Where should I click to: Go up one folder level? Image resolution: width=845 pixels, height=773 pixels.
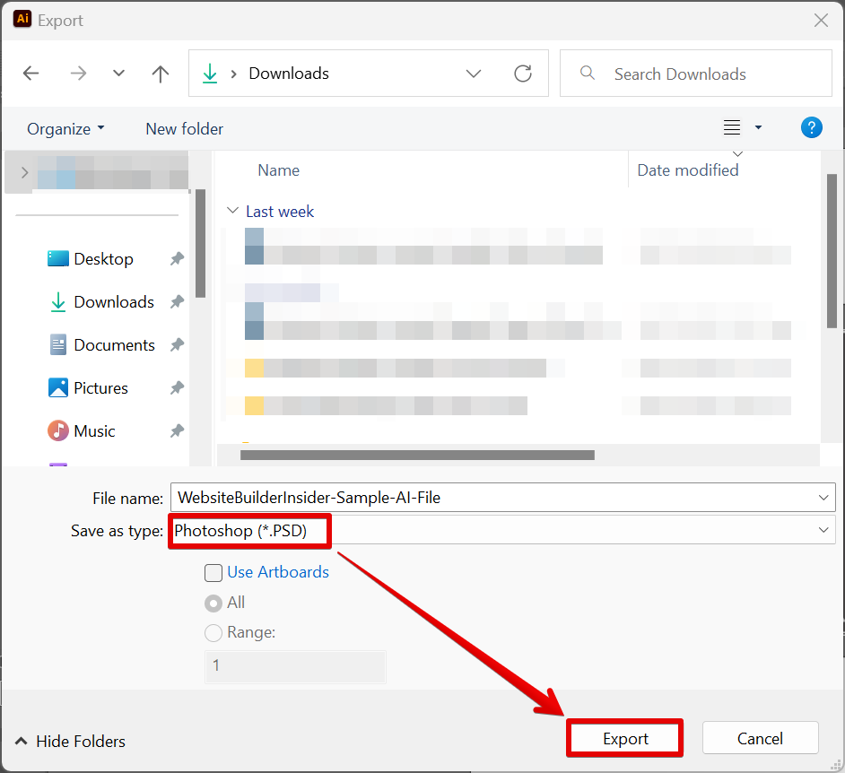pos(161,74)
